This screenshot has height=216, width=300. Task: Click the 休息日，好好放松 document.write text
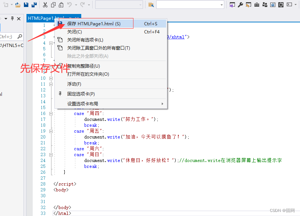(x=132, y=161)
